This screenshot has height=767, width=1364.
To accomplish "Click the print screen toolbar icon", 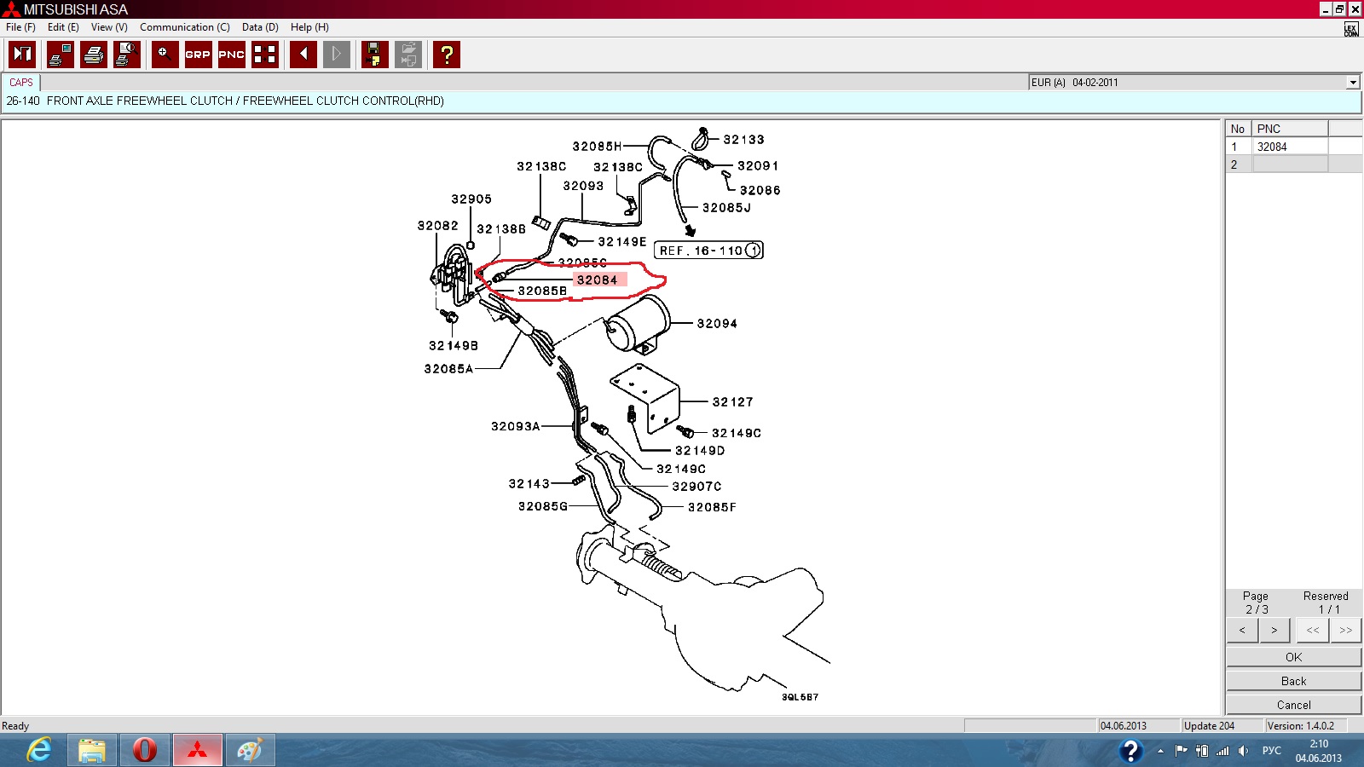I will tap(61, 55).
